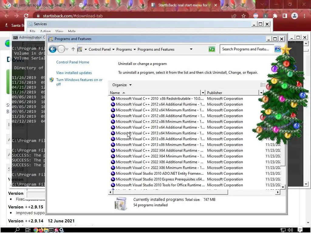Viewport: 311px width, 233px height.
Task: Open Task View on the taskbar
Action: 28,230
